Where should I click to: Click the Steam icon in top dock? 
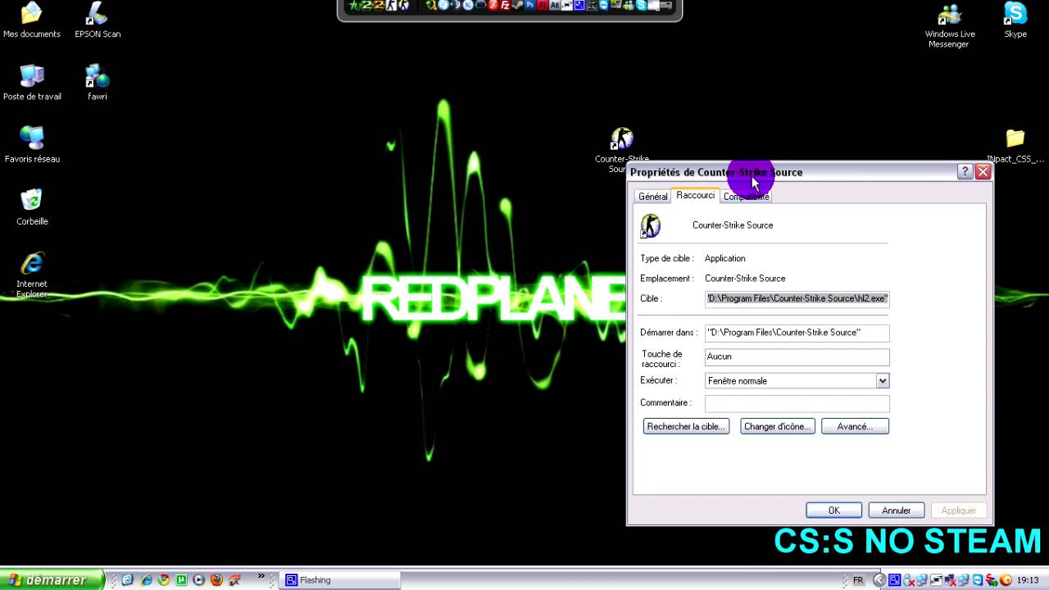click(x=519, y=6)
